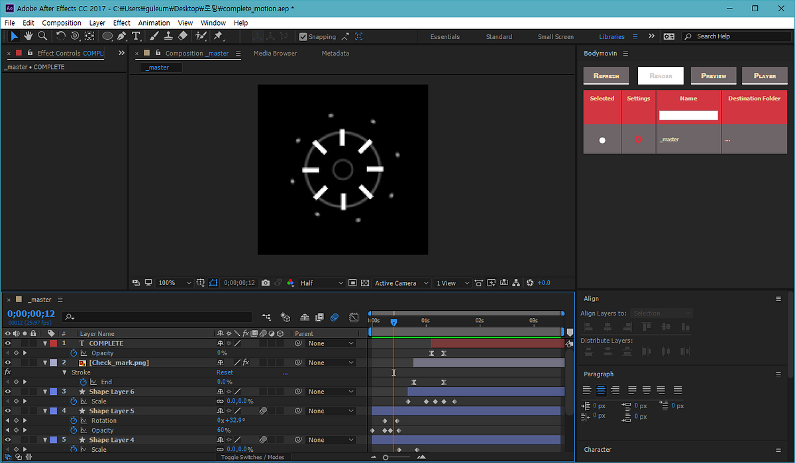Image resolution: width=795 pixels, height=463 pixels.
Task: Take a snapshot with the camera icon
Action: (266, 283)
